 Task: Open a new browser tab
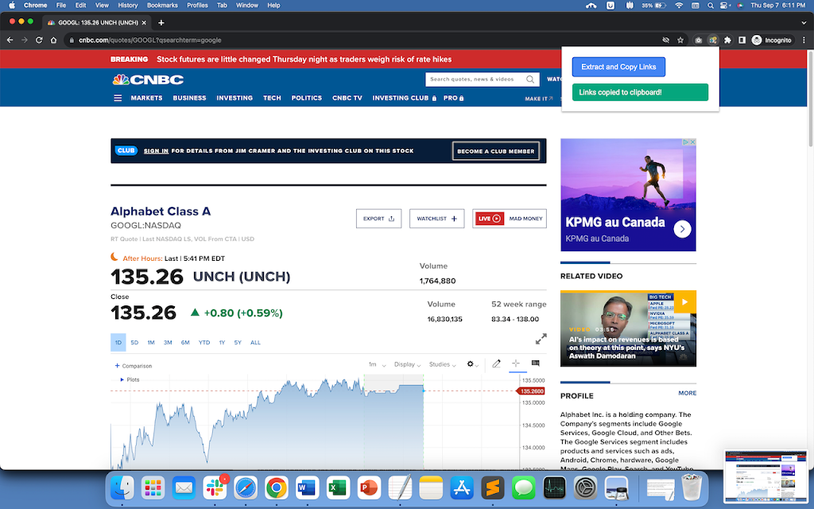[x=161, y=22]
